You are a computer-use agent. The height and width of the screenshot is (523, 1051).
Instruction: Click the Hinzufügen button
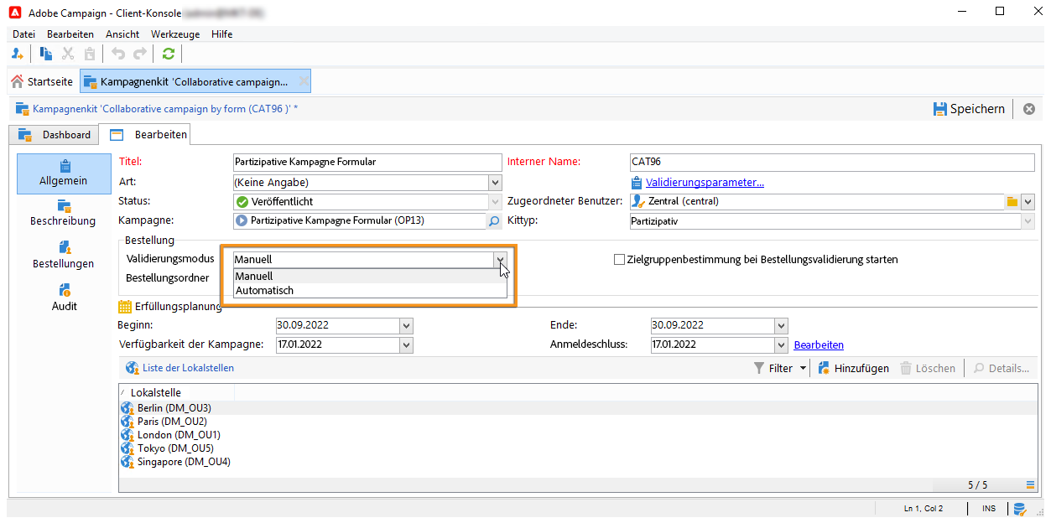[x=853, y=368]
